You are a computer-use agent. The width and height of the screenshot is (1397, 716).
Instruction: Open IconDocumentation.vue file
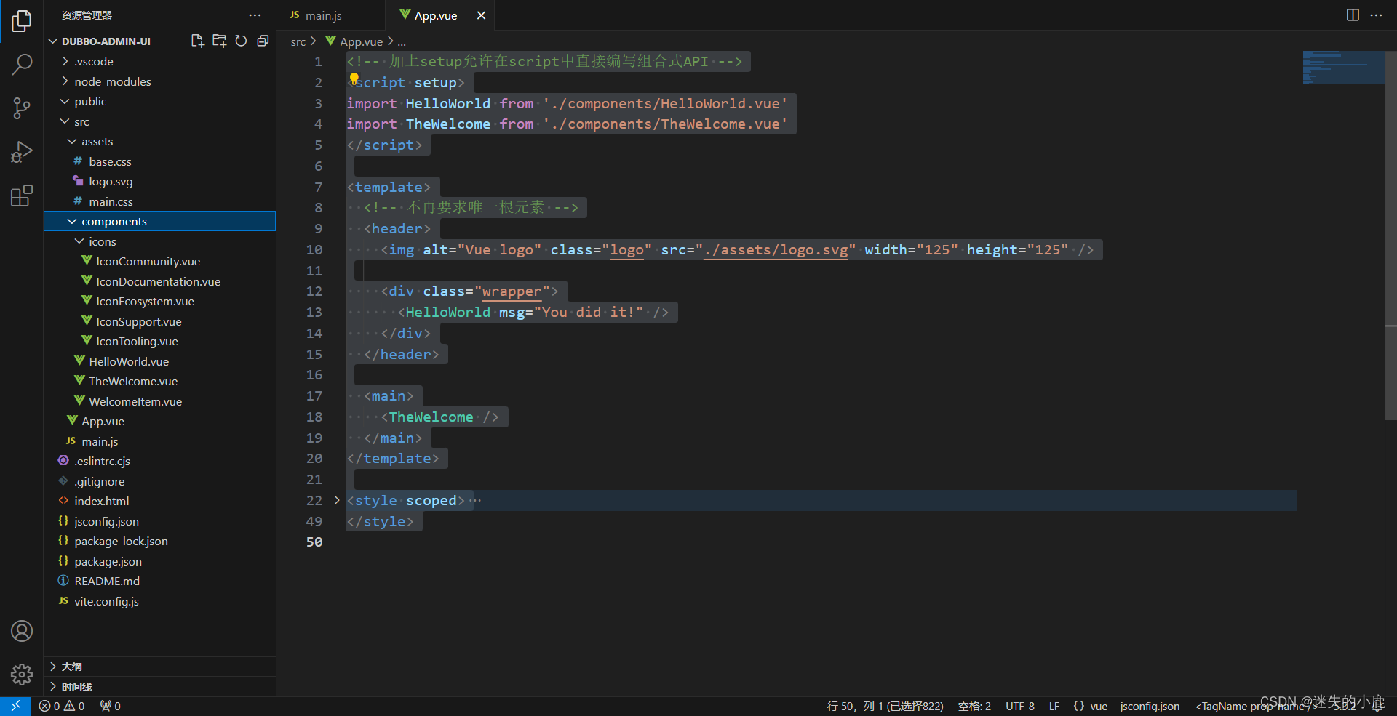(159, 281)
